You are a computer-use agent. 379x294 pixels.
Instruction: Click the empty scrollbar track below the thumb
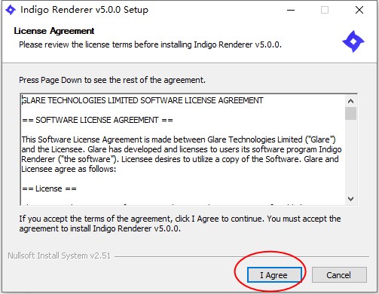tap(350, 156)
